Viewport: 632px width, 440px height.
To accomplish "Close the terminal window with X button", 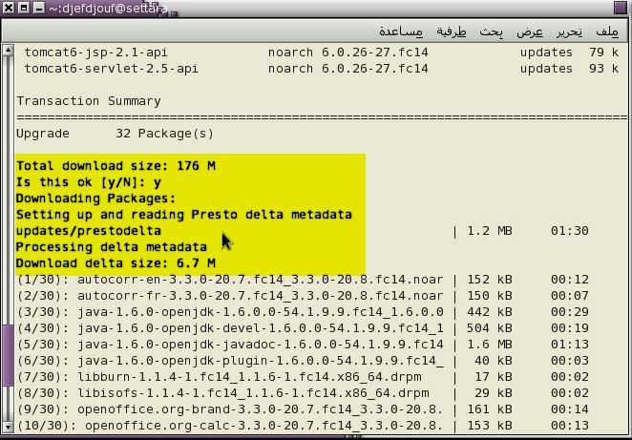I will (9, 8).
